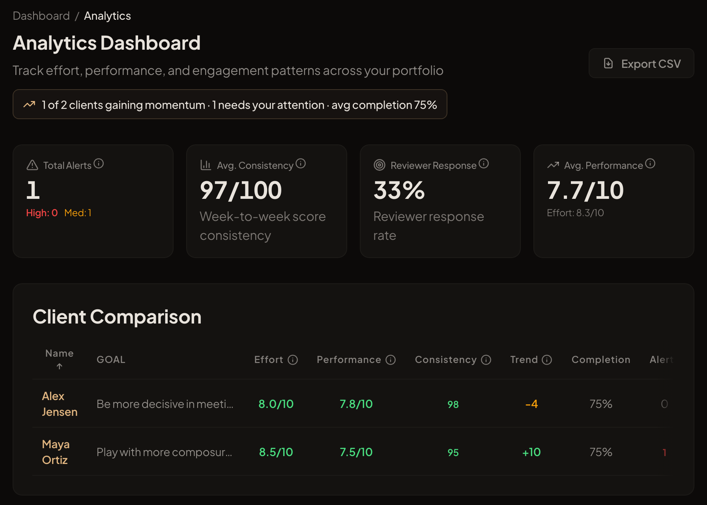Sort by the Completion column header

pyautogui.click(x=601, y=359)
